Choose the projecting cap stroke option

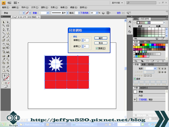coord(165,69)
